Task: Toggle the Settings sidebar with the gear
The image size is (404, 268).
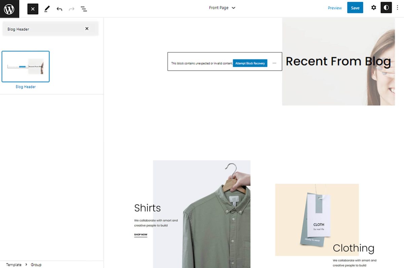Action: (x=374, y=7)
